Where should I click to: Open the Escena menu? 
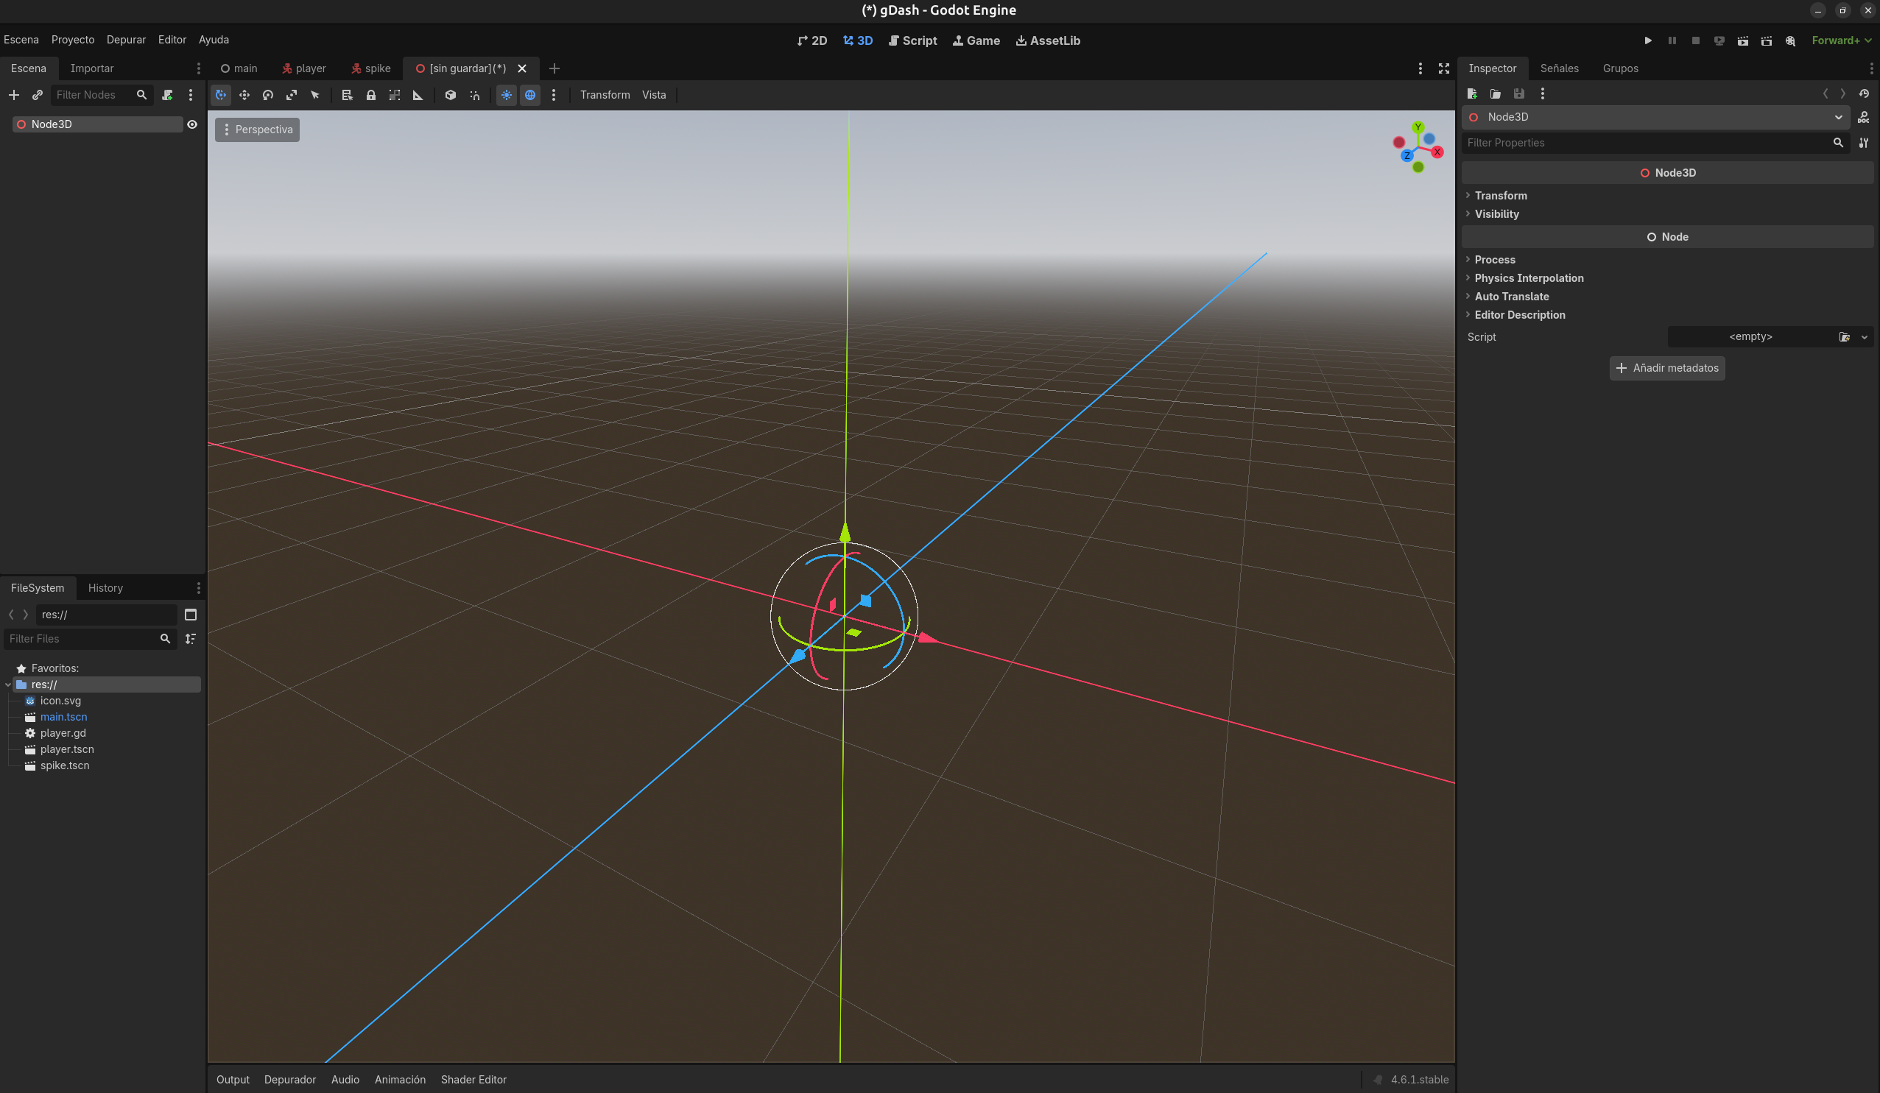point(21,40)
